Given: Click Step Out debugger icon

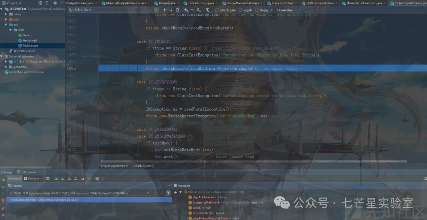Looking at the screenshot, I should pyautogui.click(x=76, y=179).
